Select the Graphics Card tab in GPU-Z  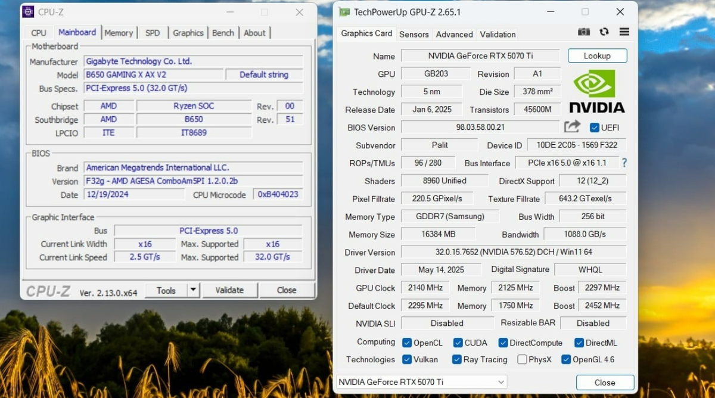coord(366,33)
